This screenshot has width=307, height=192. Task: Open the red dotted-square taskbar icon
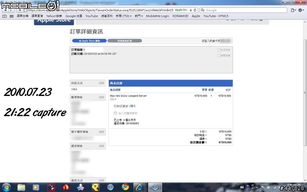point(51,187)
